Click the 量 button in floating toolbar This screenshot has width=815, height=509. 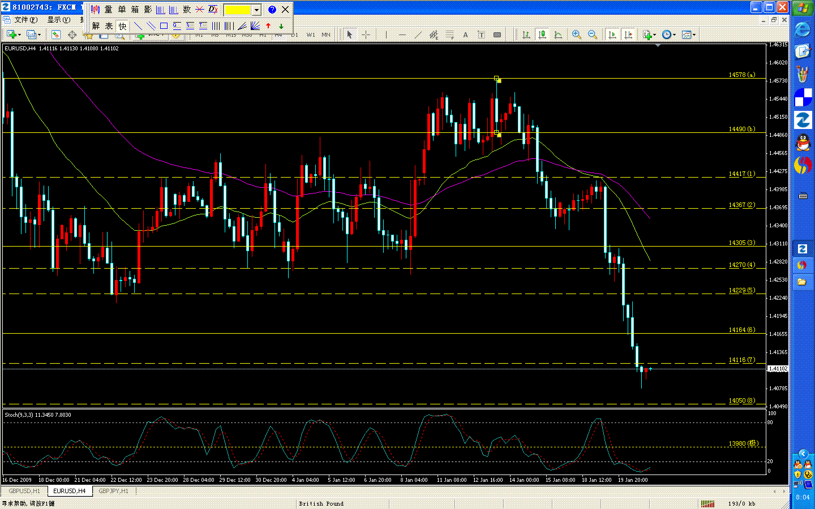click(x=109, y=10)
